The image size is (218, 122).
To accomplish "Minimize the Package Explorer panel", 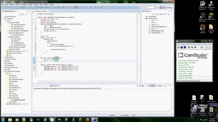I will point(27,11).
